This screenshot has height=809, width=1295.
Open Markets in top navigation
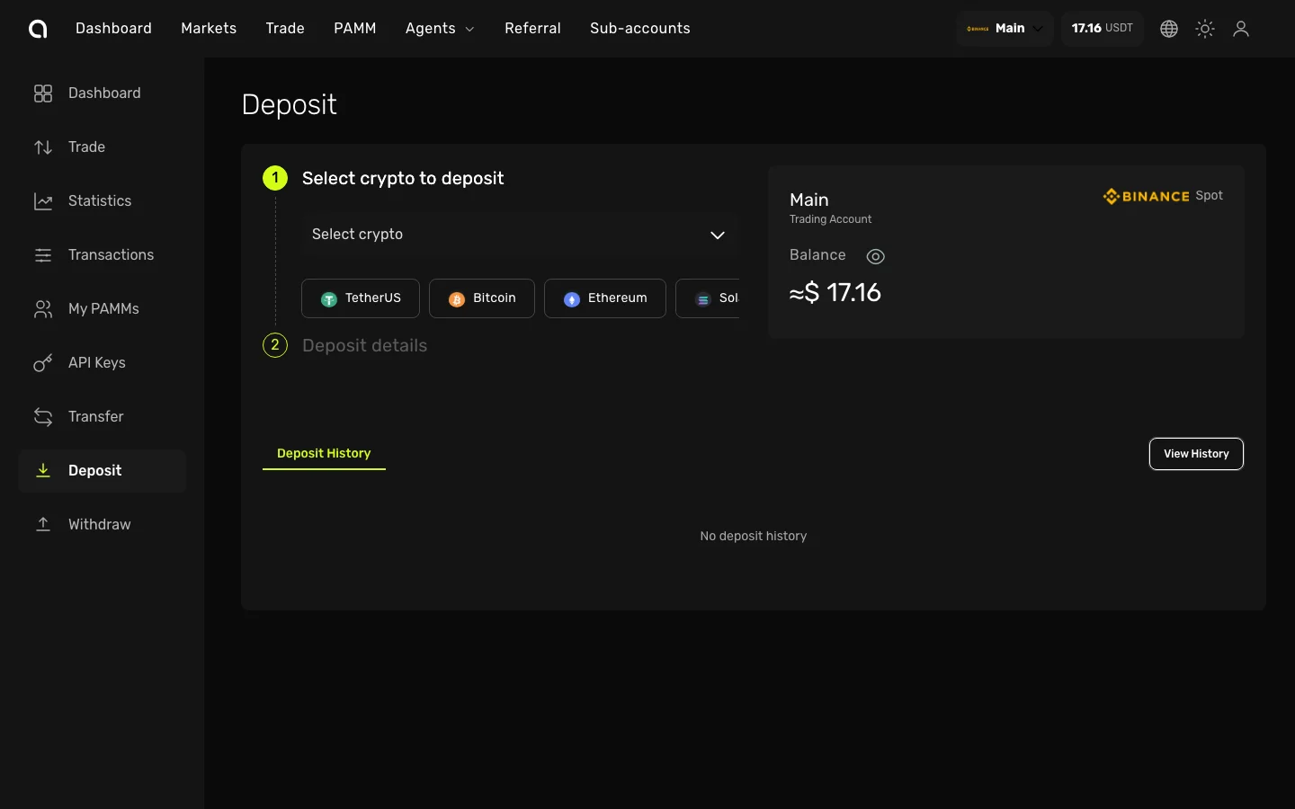[x=209, y=29]
